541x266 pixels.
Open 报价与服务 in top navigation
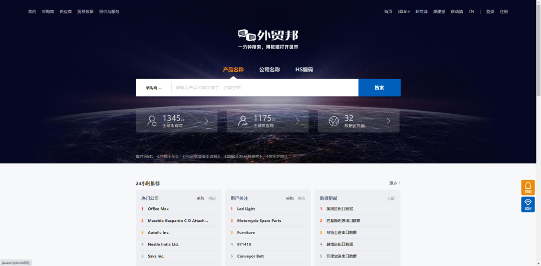pos(109,12)
